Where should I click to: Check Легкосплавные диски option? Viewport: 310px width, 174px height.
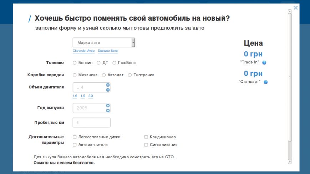[75, 137]
